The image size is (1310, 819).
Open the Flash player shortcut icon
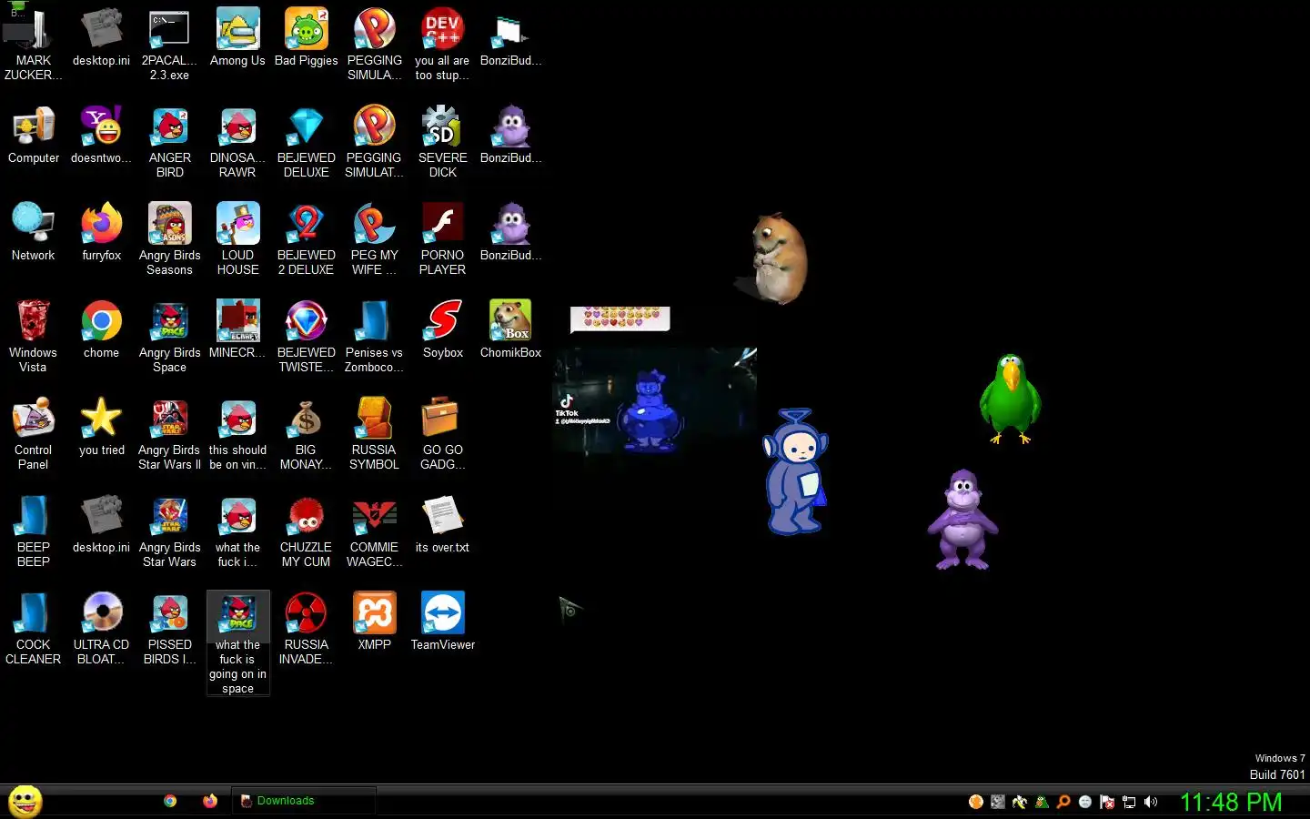click(x=442, y=239)
